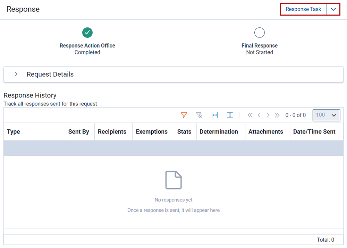Image resolution: width=347 pixels, height=248 pixels.
Task: Go to next page arrow
Action: point(268,115)
